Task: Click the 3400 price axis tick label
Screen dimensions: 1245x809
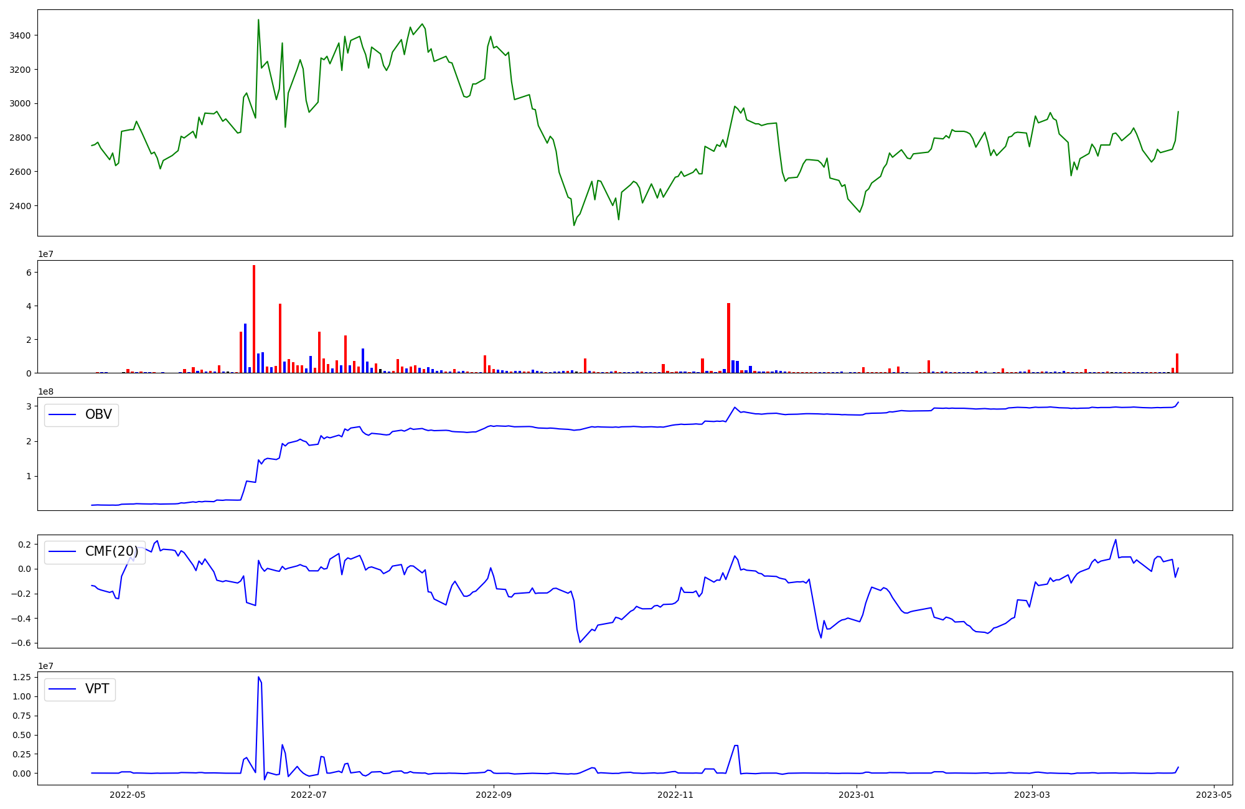Action: [x=20, y=35]
